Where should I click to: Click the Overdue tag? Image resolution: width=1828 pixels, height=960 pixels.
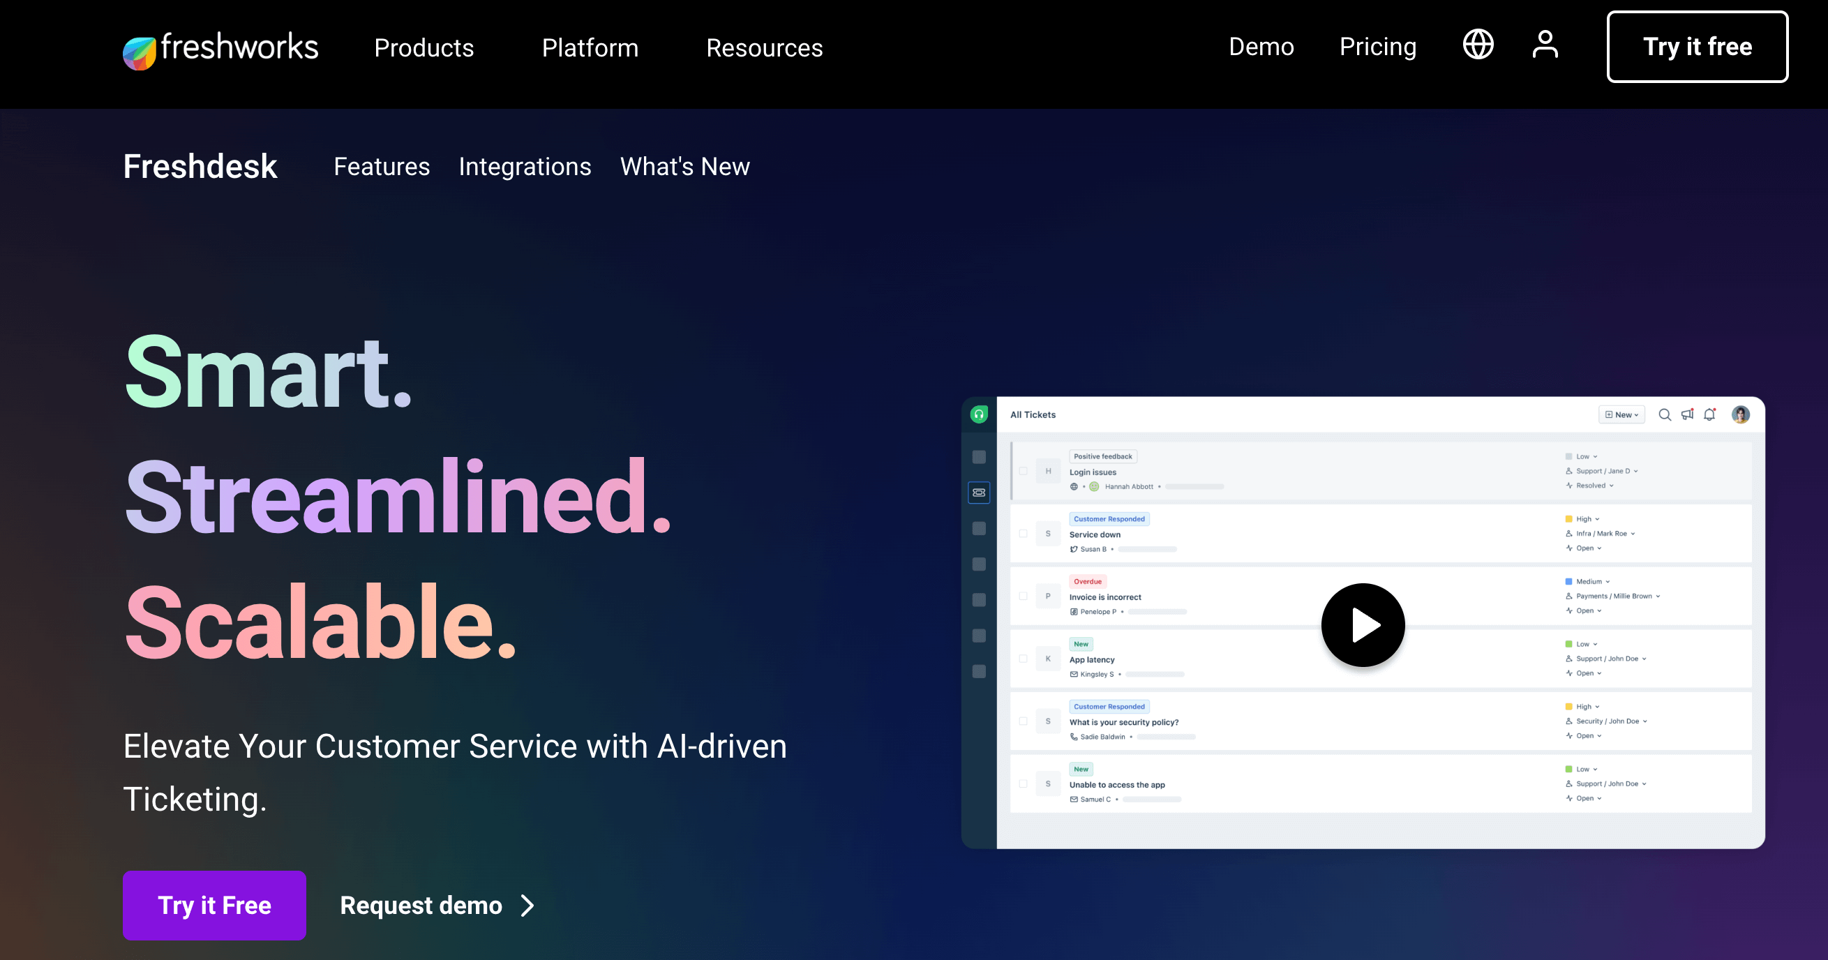(x=1087, y=581)
